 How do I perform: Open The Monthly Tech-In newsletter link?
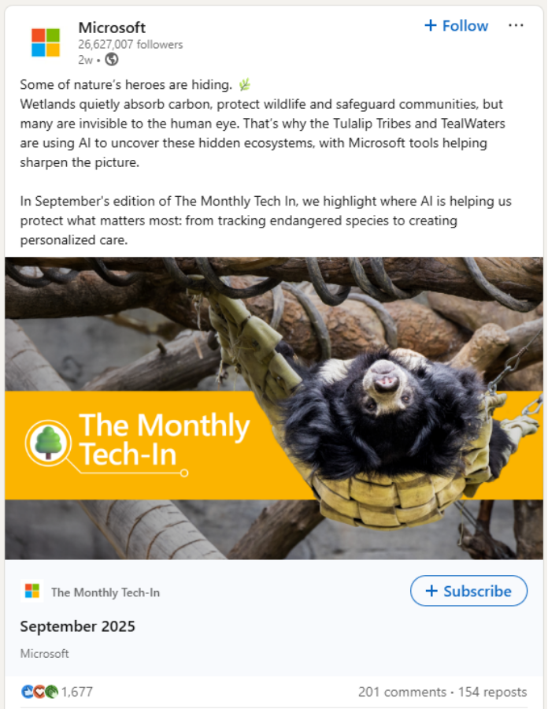point(106,592)
